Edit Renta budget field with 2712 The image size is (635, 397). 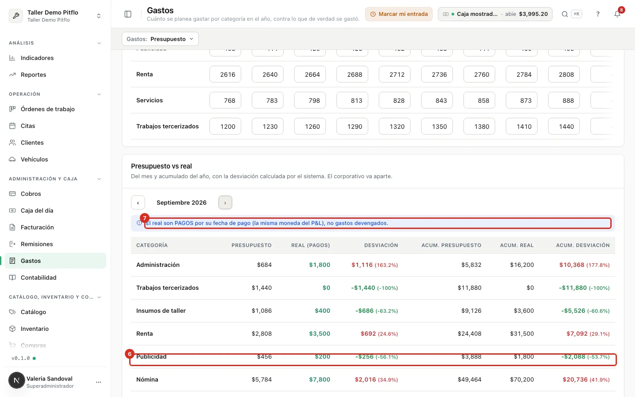(395, 74)
